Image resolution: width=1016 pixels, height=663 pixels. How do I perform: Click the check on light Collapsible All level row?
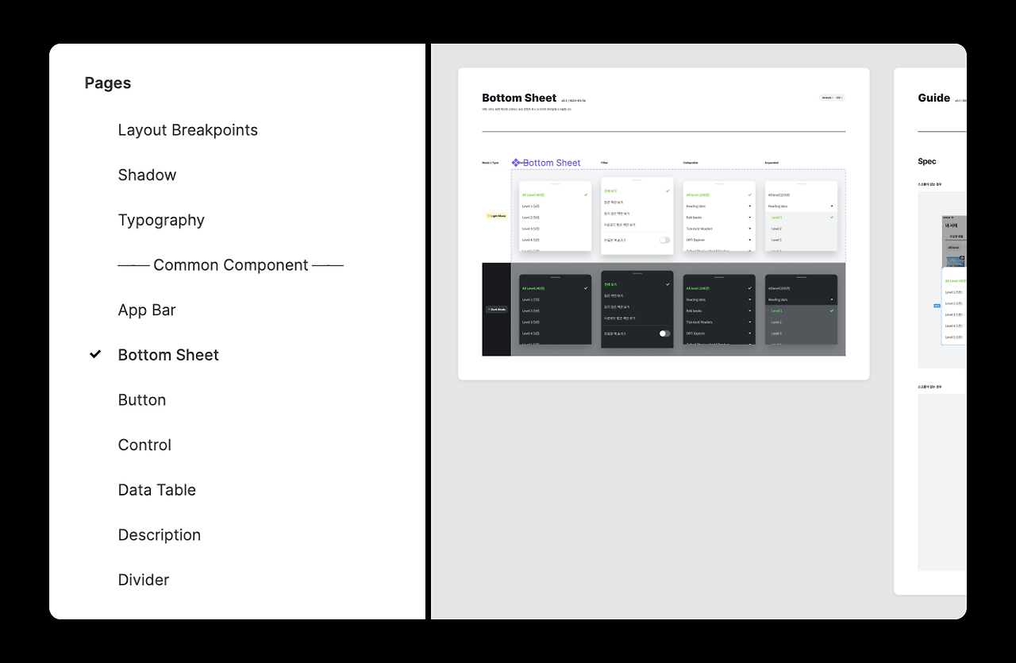pyautogui.click(x=749, y=195)
